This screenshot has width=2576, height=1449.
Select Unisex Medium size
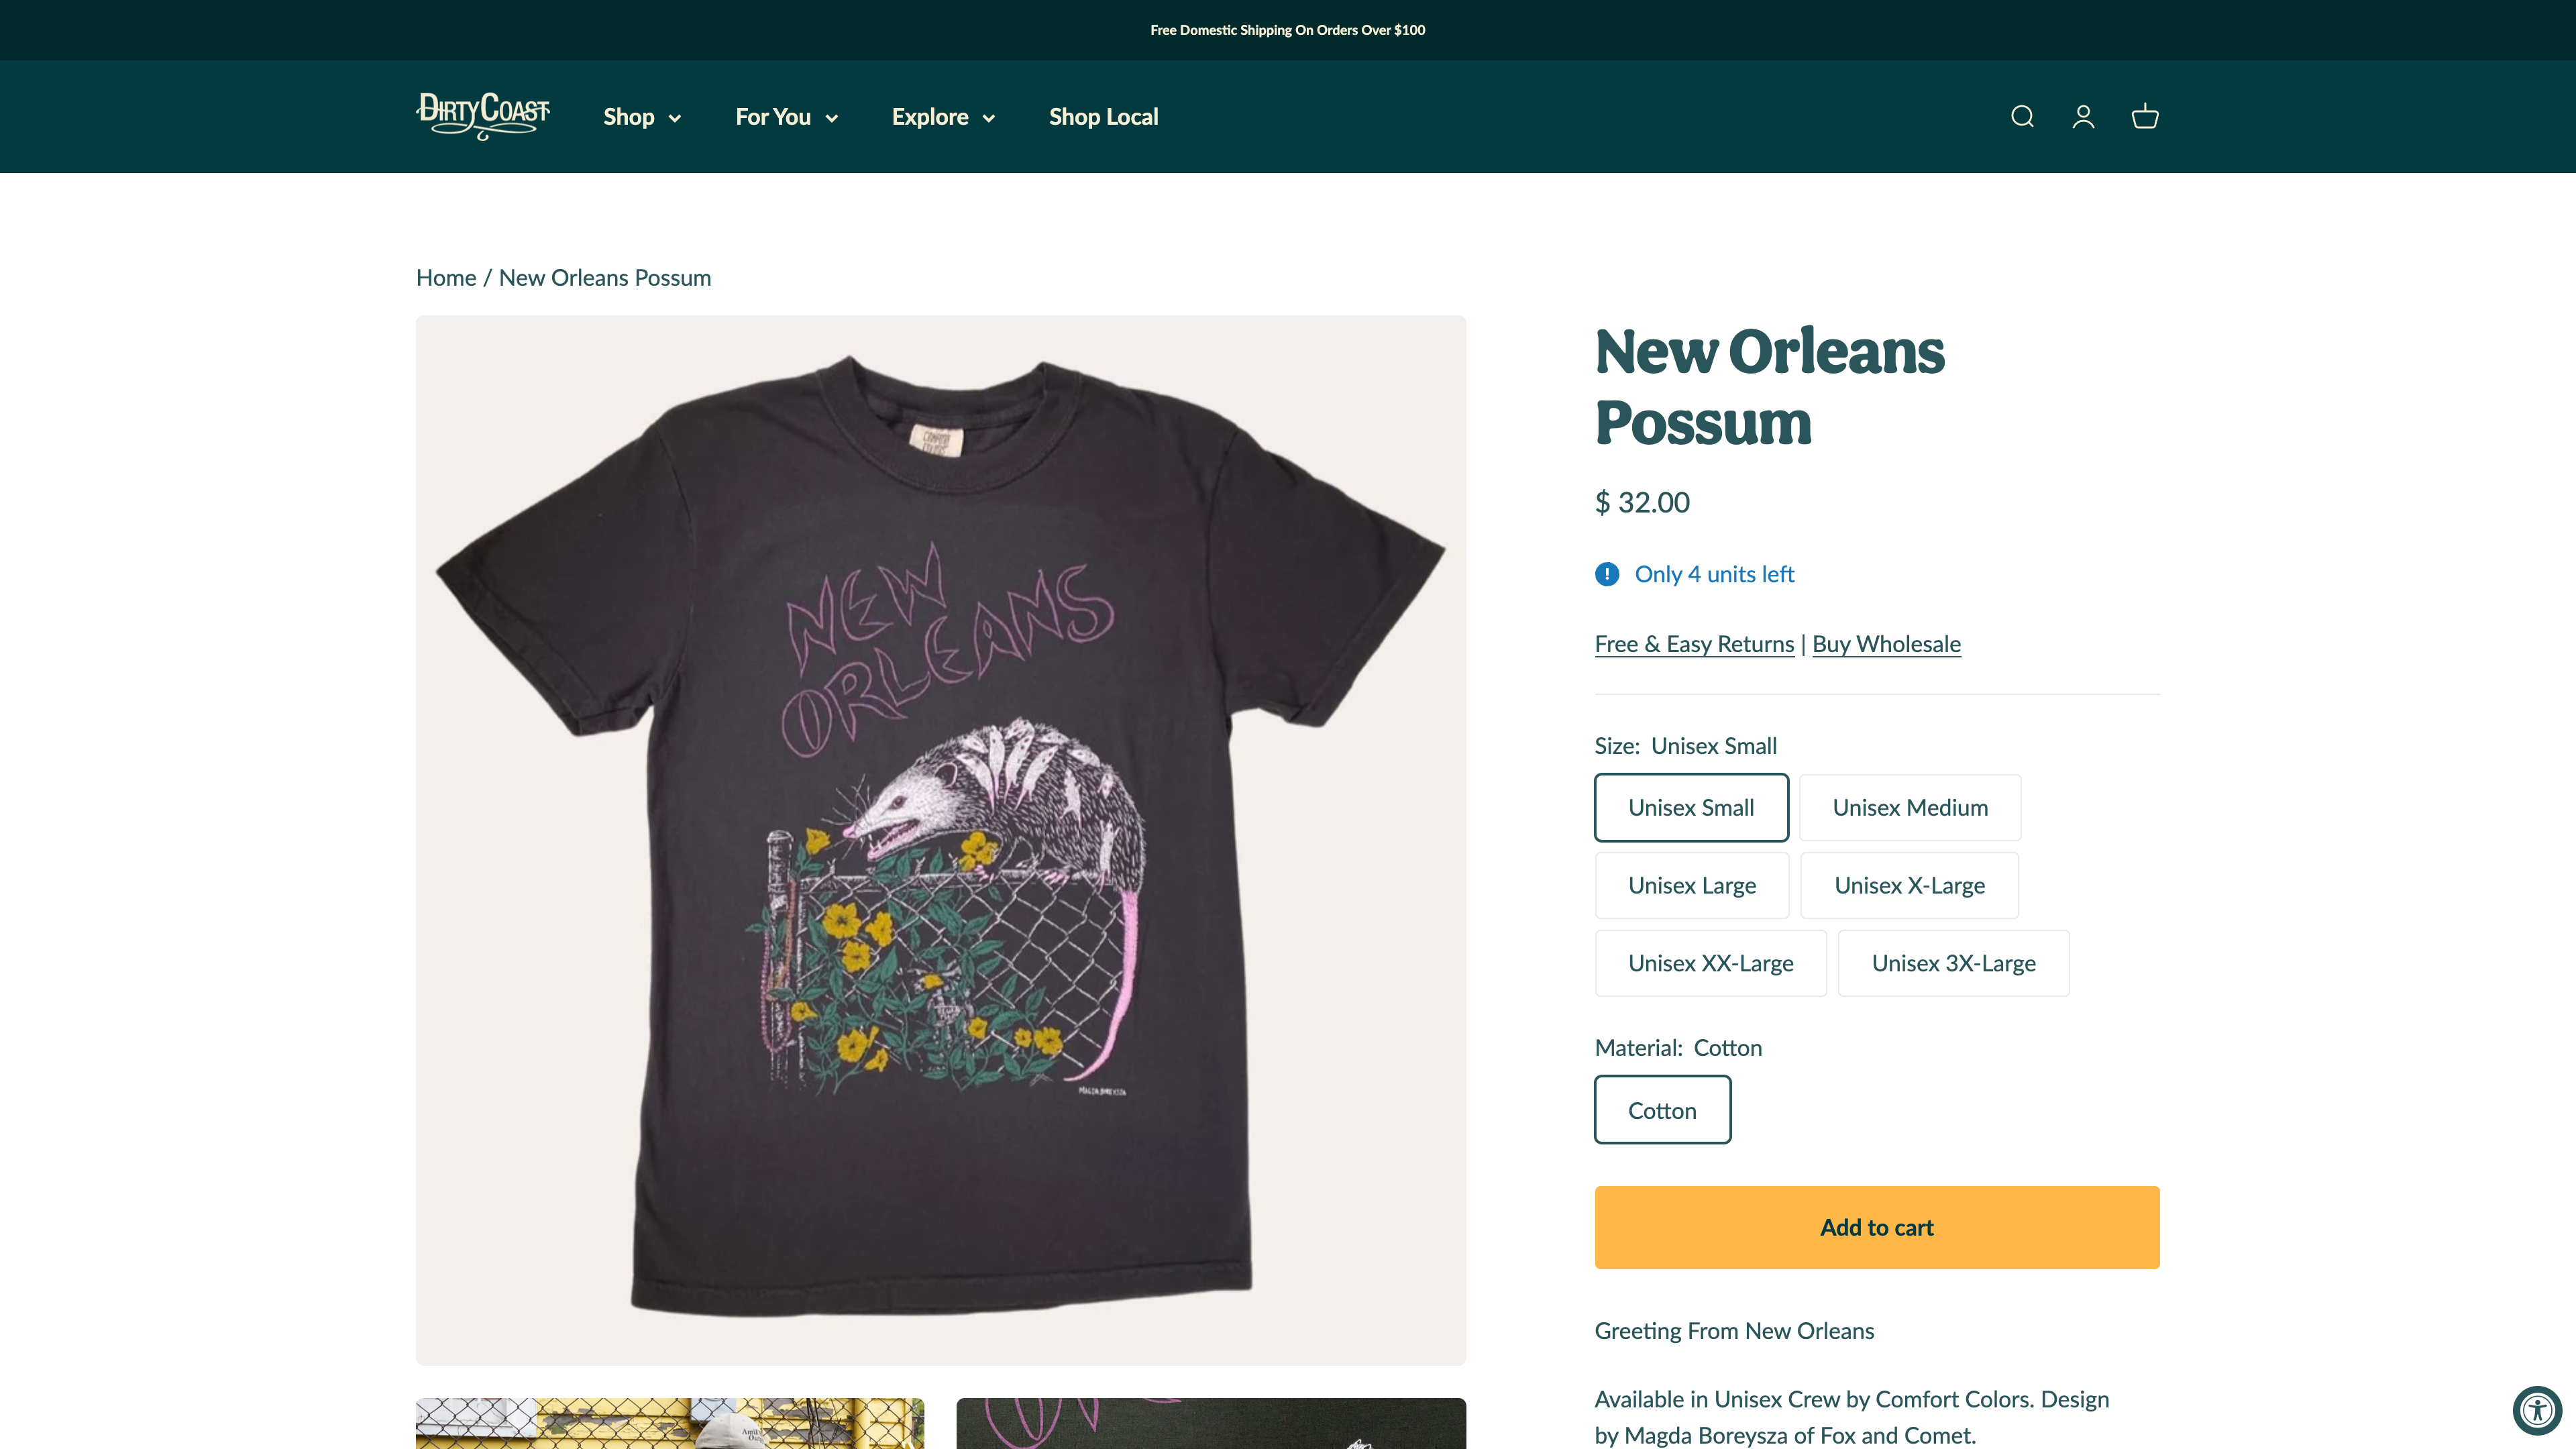(x=1909, y=807)
